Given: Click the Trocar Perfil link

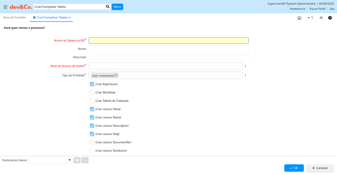Looking at the screenshot, I should pyautogui.click(x=317, y=9).
